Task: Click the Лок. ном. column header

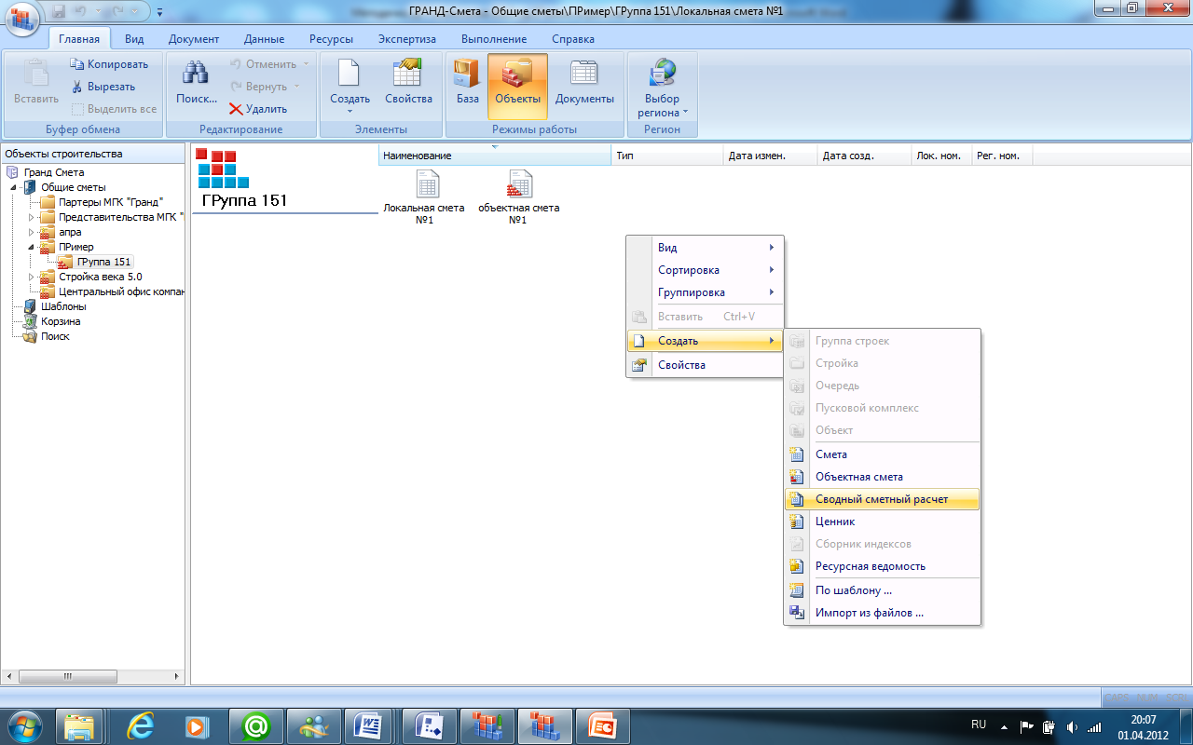Action: [941, 156]
